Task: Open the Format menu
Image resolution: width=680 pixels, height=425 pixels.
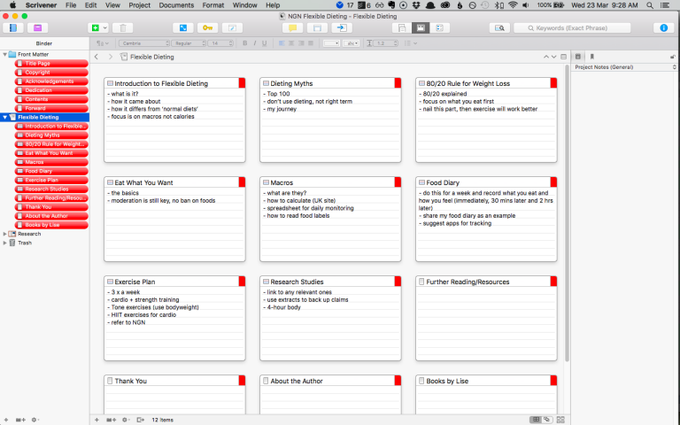Action: (212, 5)
